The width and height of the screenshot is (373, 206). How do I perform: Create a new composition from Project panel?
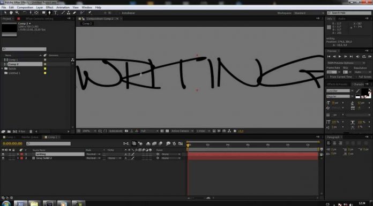coord(15,132)
